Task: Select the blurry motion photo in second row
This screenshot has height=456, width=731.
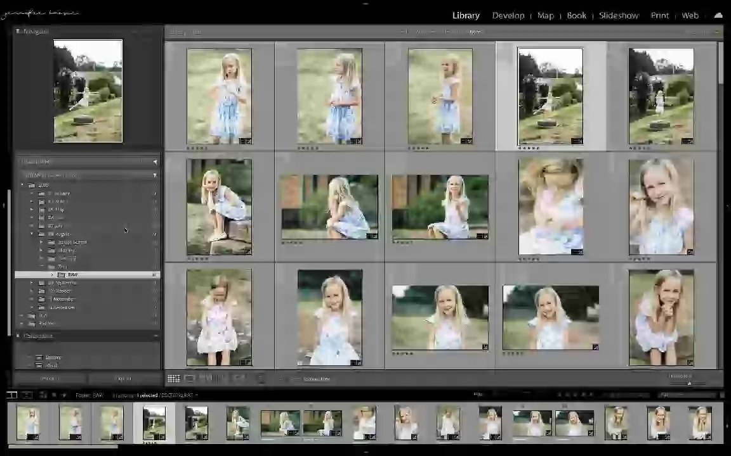Action: [x=551, y=206]
